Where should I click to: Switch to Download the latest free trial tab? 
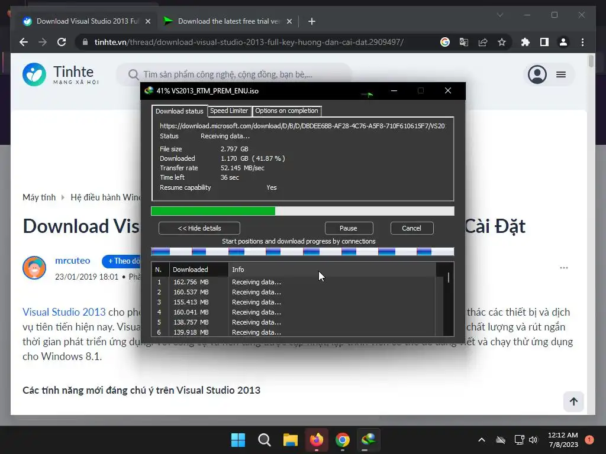(x=228, y=21)
